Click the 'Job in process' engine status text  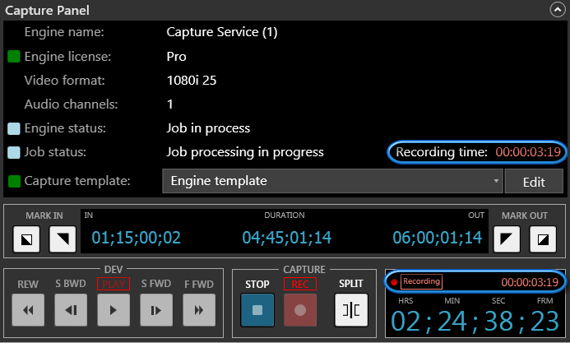208,128
